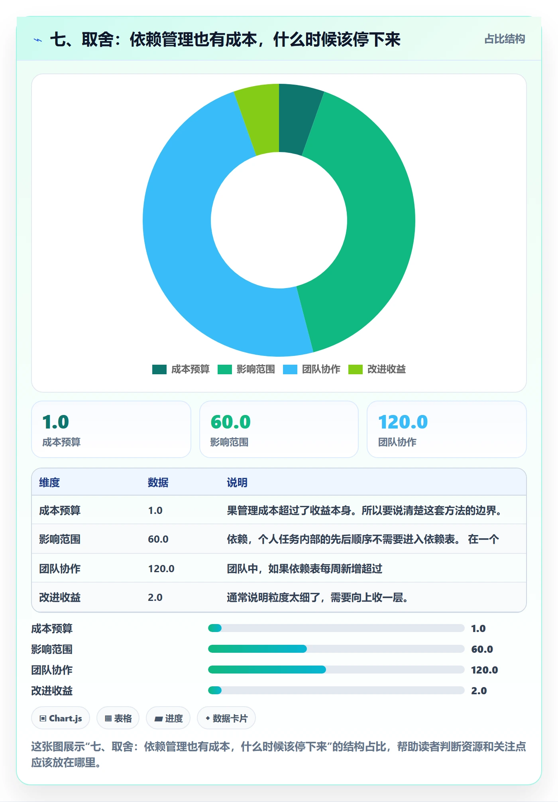The height and width of the screenshot is (802, 558).
Task: Click the 团队协作 progress bar
Action: [336, 670]
